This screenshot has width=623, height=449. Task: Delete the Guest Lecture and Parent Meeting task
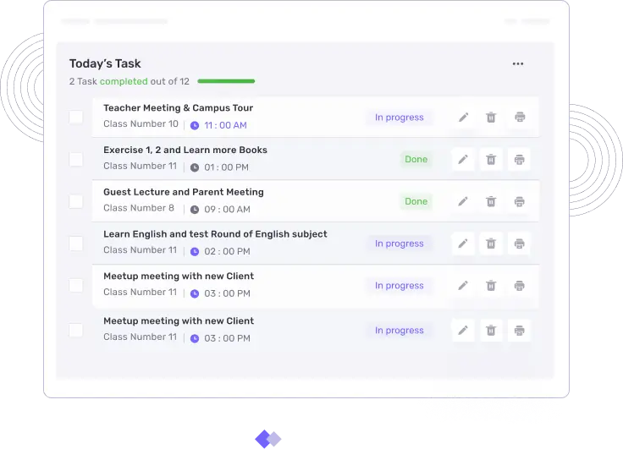tap(491, 201)
